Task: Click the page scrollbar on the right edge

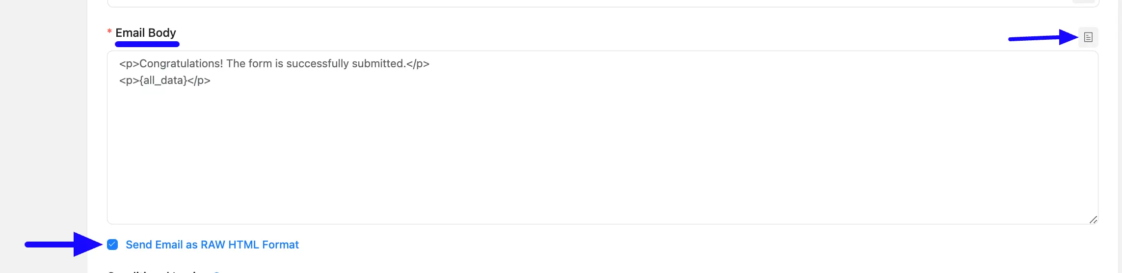Action: pos(1120,136)
